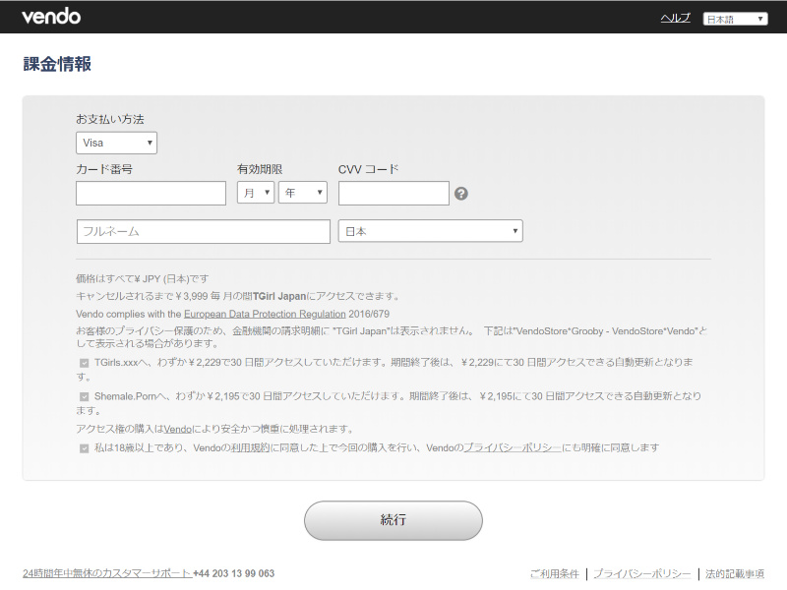
Task: Open the European Data Protection Regulation link
Action: [265, 314]
